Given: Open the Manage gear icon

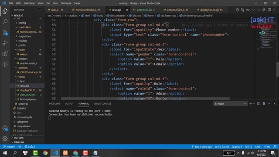Looking at the screenshot, I should (5, 139).
